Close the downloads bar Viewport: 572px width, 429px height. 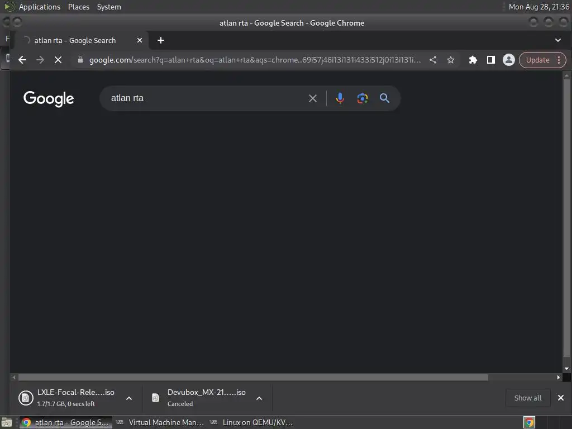pos(561,398)
